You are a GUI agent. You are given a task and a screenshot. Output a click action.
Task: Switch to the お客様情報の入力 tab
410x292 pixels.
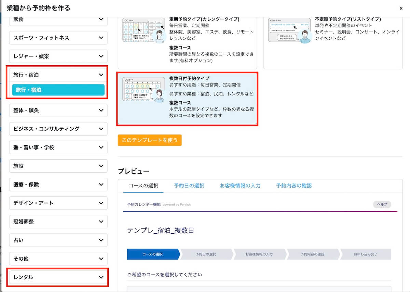(x=240, y=186)
